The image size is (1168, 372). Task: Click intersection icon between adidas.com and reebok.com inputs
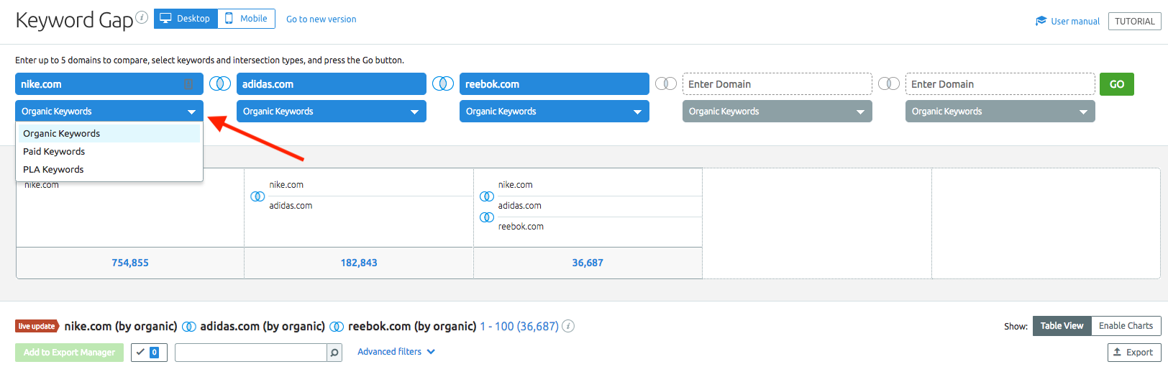click(443, 84)
